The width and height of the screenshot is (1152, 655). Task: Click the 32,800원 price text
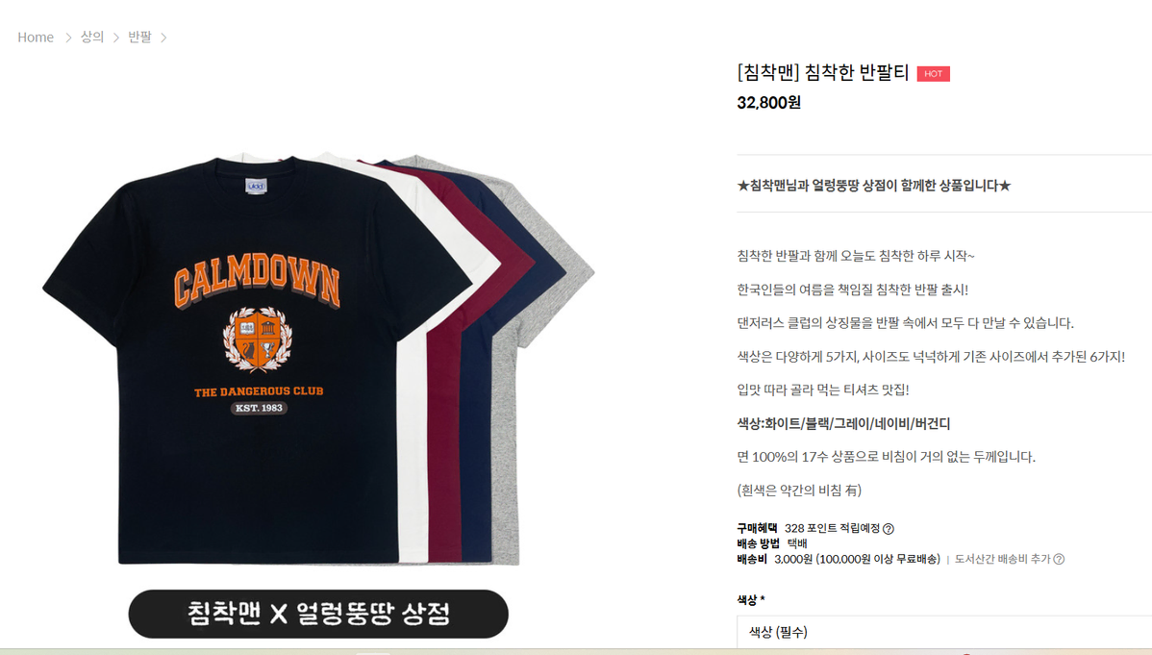[768, 103]
